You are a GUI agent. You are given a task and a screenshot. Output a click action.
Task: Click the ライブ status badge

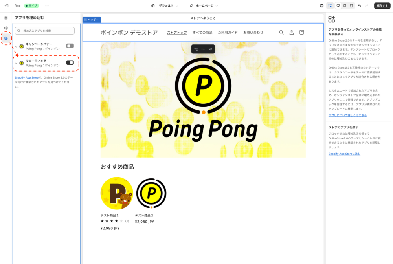coord(31,5)
